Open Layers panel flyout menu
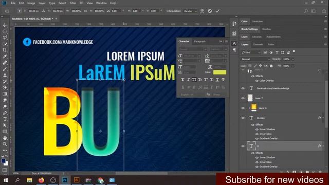This screenshot has width=329, height=185. pos(325,45)
